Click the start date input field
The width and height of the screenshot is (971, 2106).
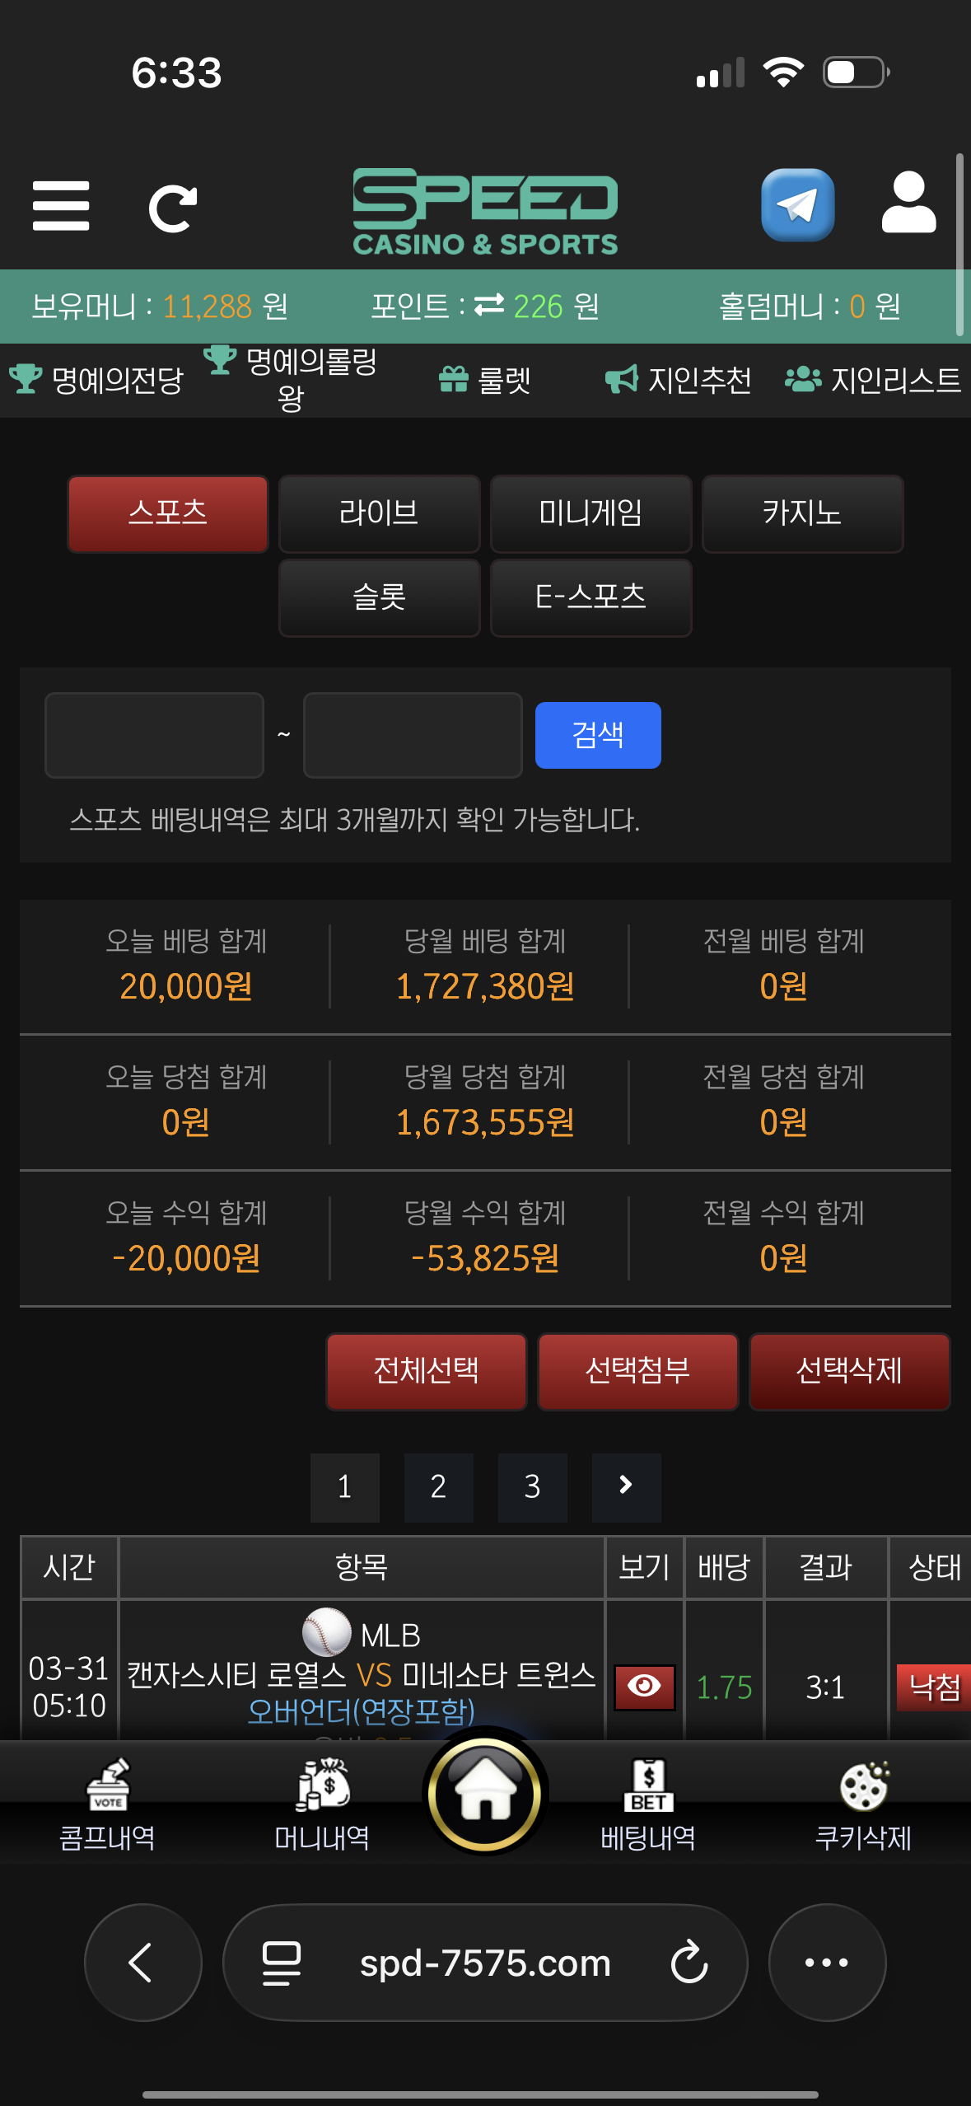[x=154, y=735]
